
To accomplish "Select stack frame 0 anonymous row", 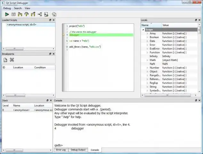I will (27, 110).
